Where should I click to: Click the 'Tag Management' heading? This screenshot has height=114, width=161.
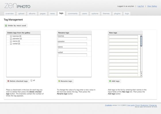pyautogui.click(x=13, y=20)
